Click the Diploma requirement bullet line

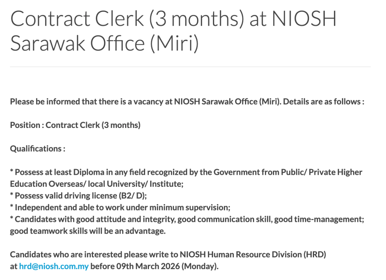(x=187, y=172)
